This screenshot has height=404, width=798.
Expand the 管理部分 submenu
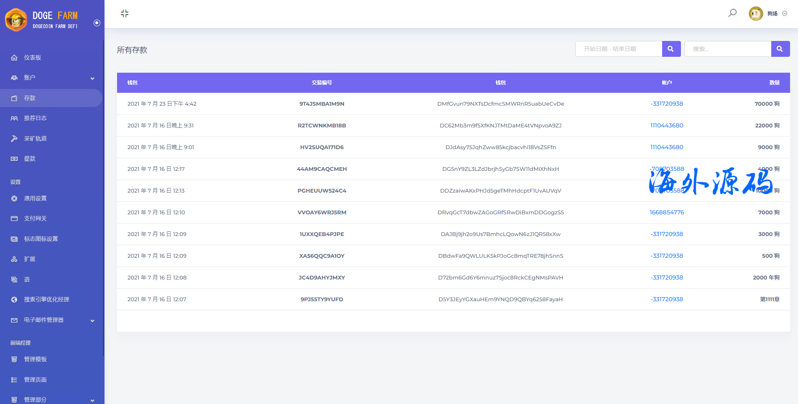pyautogui.click(x=92, y=400)
